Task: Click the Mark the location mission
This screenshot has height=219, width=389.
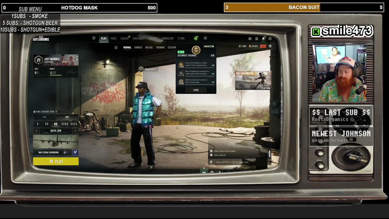Action: [196, 82]
